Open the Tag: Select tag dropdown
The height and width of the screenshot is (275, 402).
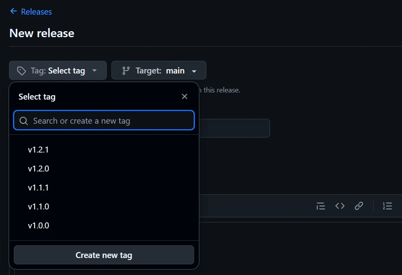pyautogui.click(x=58, y=70)
